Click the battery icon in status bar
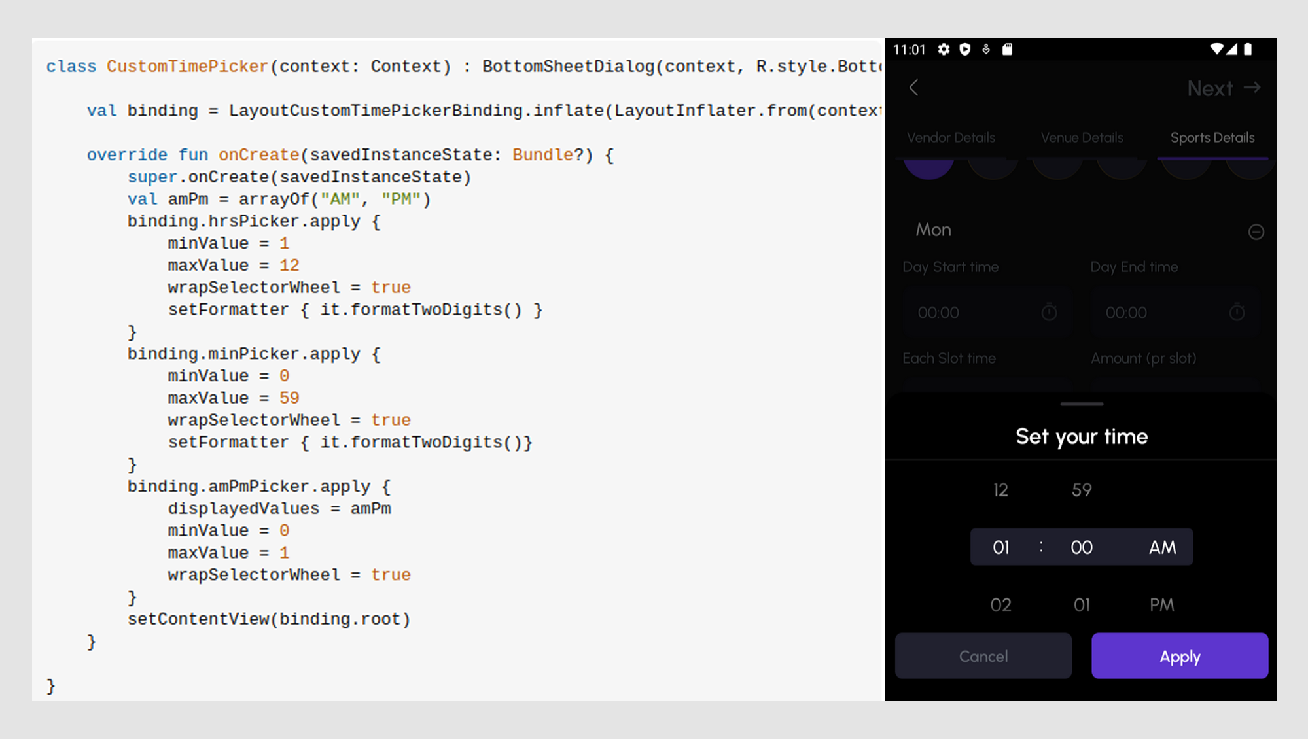1308x739 pixels. [x=1248, y=49]
